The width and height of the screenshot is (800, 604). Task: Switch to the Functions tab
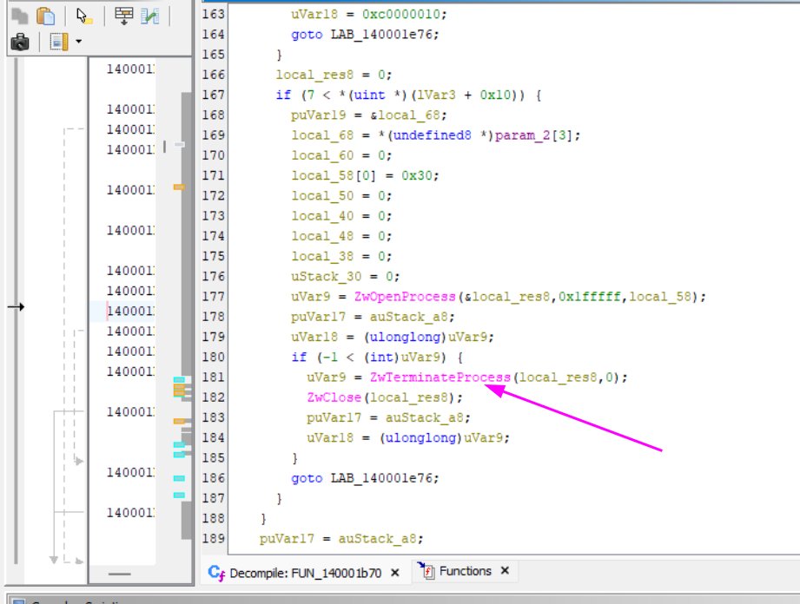click(465, 571)
